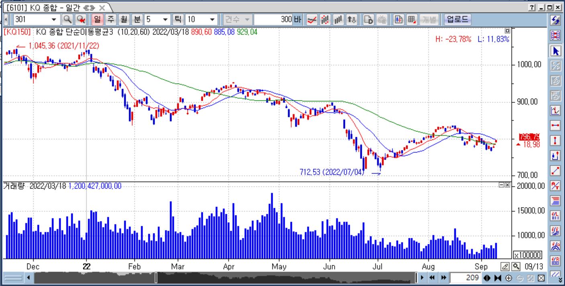Viewport: 565px width, 286px height.
Task: Select the horizontal line drawing tool
Action: [x=556, y=126]
